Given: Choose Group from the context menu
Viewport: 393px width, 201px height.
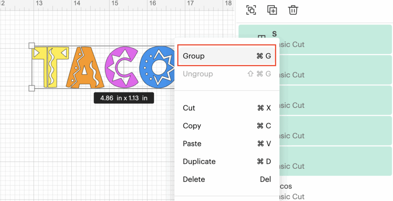Looking at the screenshot, I should click(x=226, y=56).
